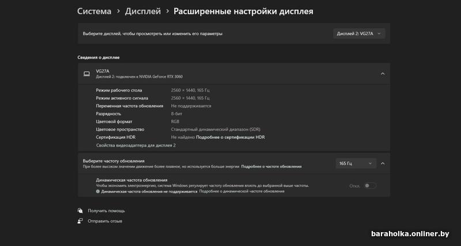Viewport: 461px width, 246px height.
Task: Click 'Дисплей 2: подключен к NVIDIA GeForce RTX 3060'
Action: pos(139,77)
